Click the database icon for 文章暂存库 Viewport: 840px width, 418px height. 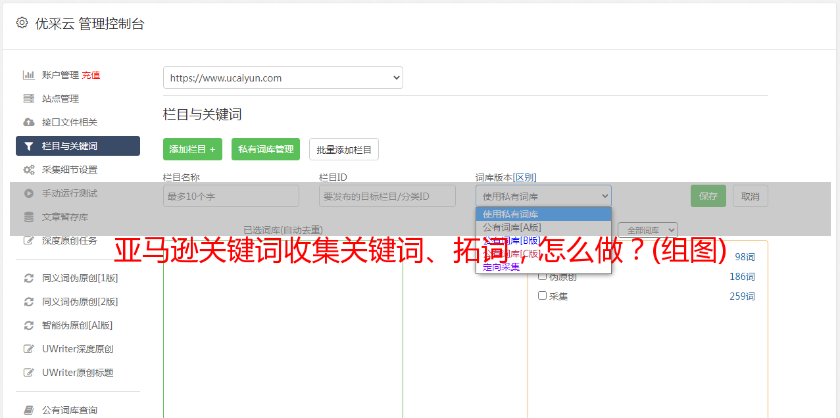(x=28, y=217)
